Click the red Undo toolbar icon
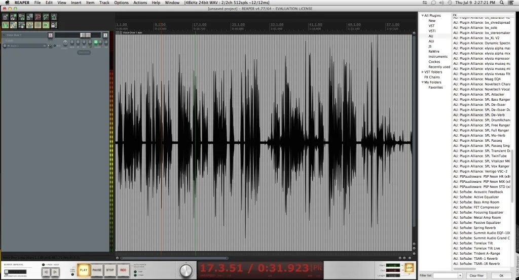 [38, 17]
